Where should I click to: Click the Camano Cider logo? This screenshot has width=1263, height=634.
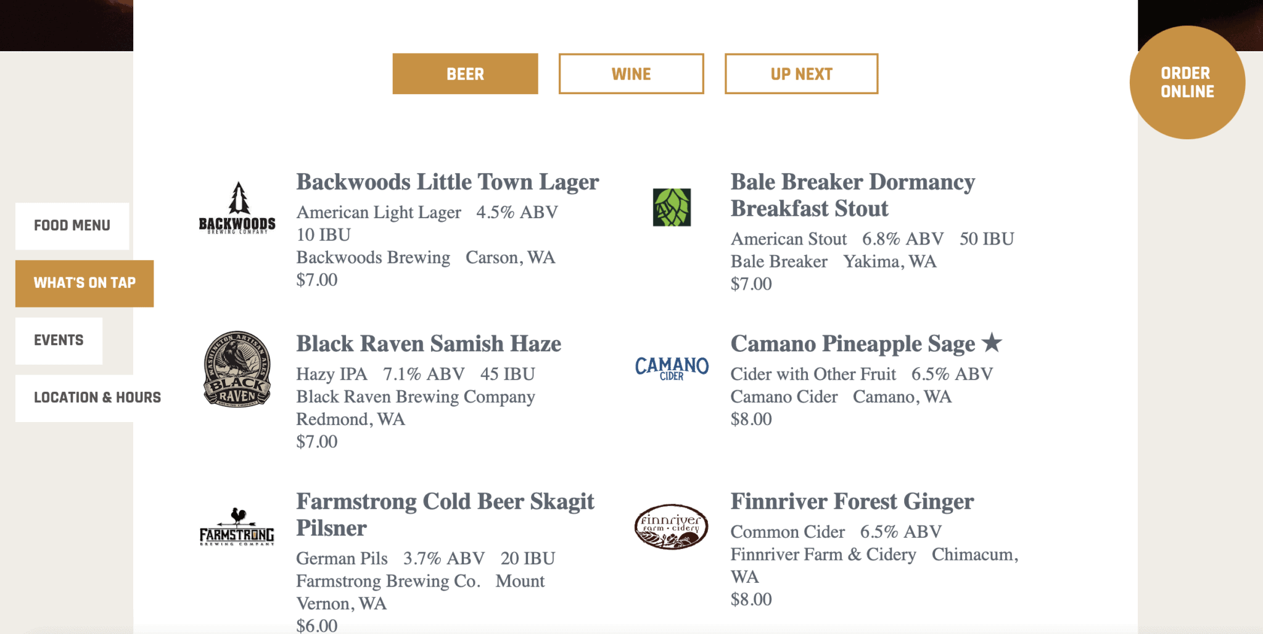tap(672, 368)
